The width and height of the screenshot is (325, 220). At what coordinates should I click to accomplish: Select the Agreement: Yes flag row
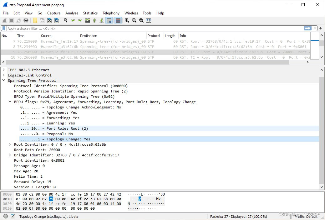point(169,113)
